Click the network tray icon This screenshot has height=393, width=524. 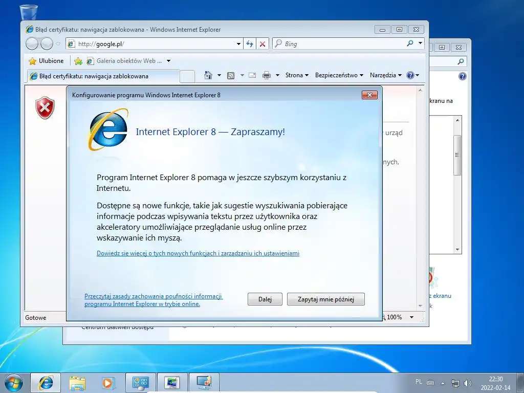(455, 383)
